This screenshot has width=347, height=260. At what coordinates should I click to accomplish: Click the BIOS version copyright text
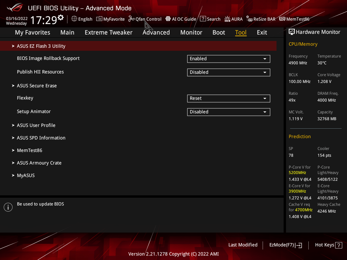click(173, 254)
